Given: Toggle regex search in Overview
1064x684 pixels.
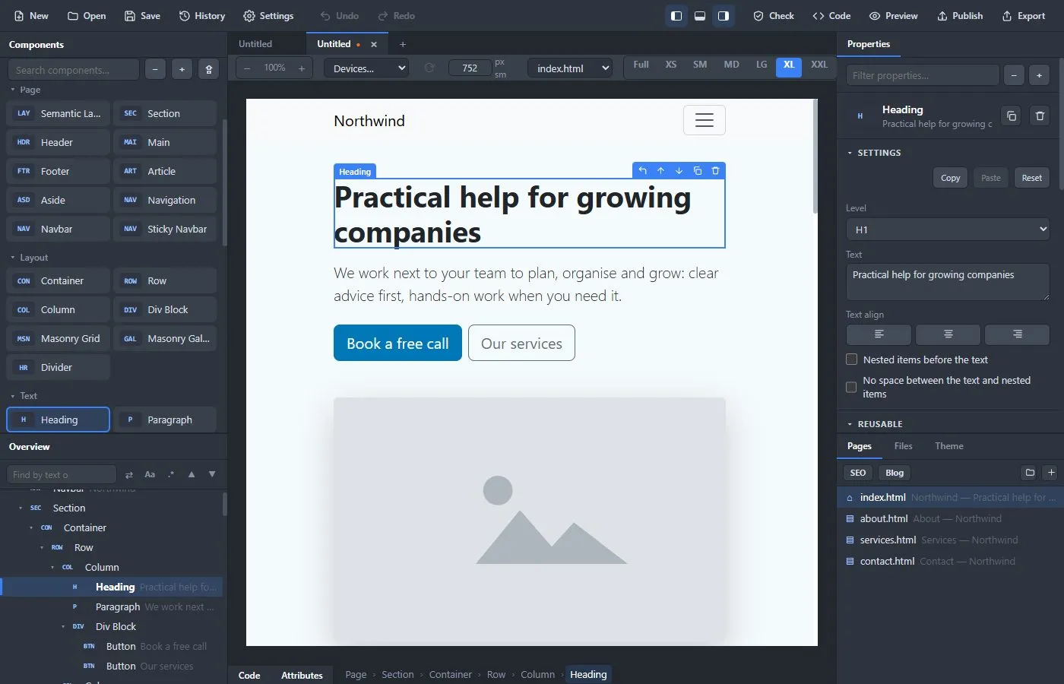Looking at the screenshot, I should (x=171, y=474).
